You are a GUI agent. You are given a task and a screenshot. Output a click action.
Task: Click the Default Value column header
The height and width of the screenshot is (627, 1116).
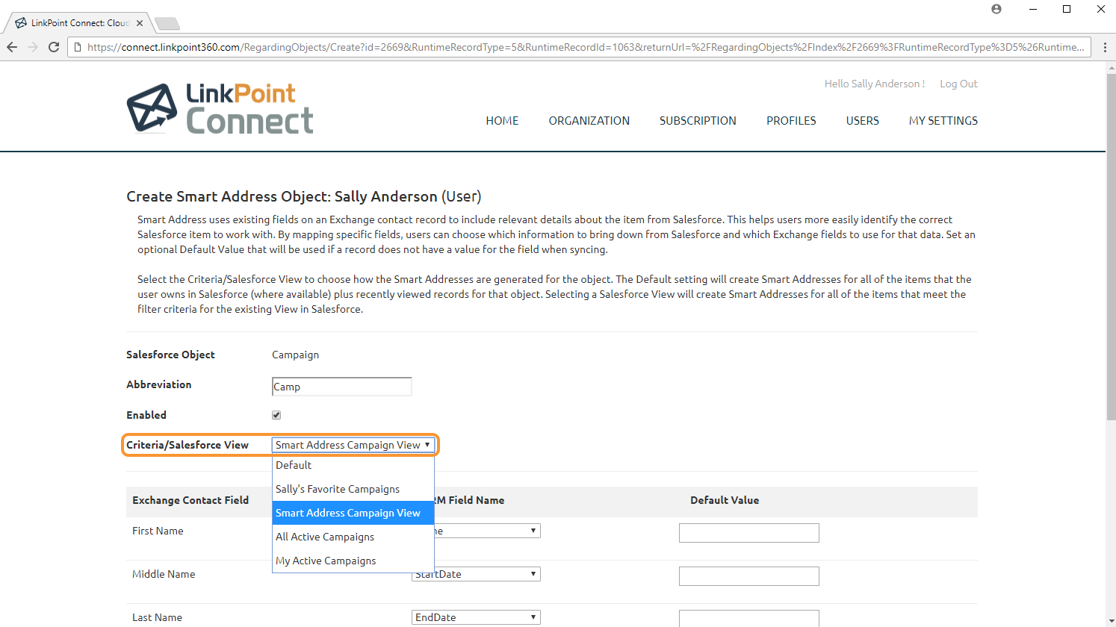(x=725, y=500)
